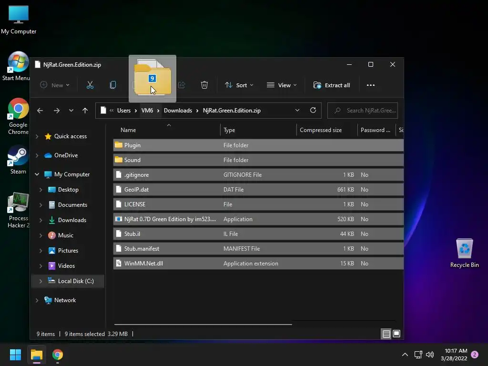Screen dimensions: 488x366
Task: Open the Recycle Bin desktop icon
Action: 464,253
